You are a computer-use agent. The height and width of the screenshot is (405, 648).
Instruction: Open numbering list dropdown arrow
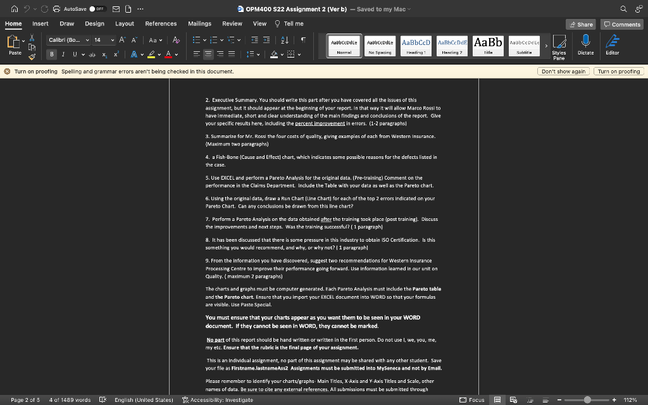coord(222,40)
